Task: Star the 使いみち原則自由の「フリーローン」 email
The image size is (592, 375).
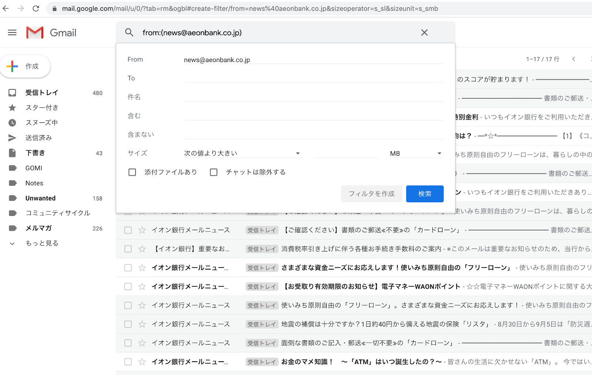Action: click(x=142, y=305)
